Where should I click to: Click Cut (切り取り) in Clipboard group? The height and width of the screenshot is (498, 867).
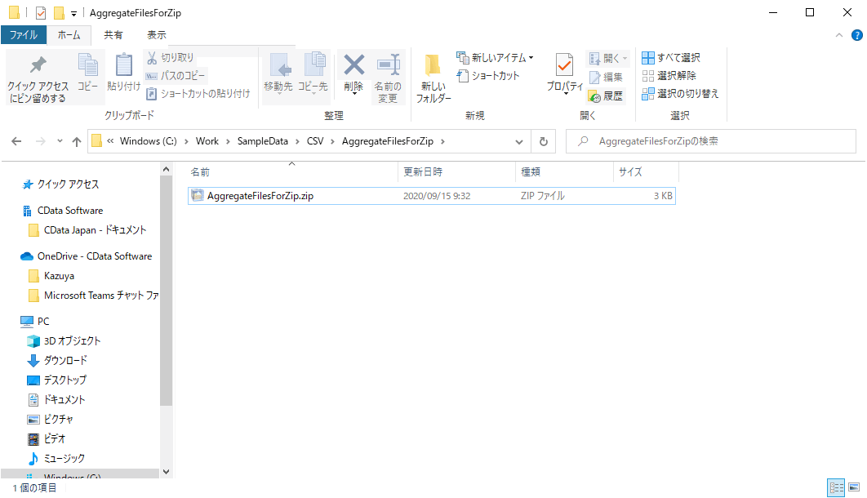tap(170, 57)
